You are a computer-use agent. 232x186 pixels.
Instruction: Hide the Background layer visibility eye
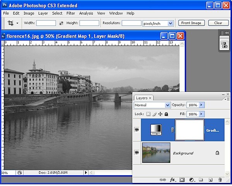coord(137,152)
